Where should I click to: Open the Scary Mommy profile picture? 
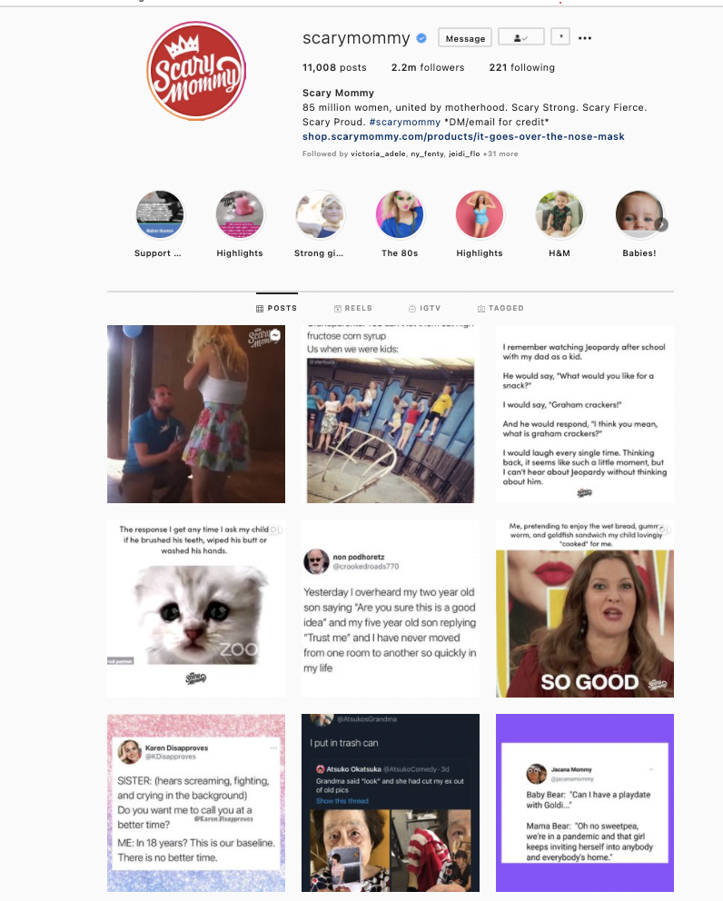pyautogui.click(x=196, y=71)
